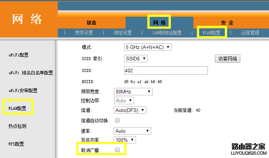This screenshot has height=158, width=269.
Task: Open the 状态 top tab
Action: click(x=91, y=23)
